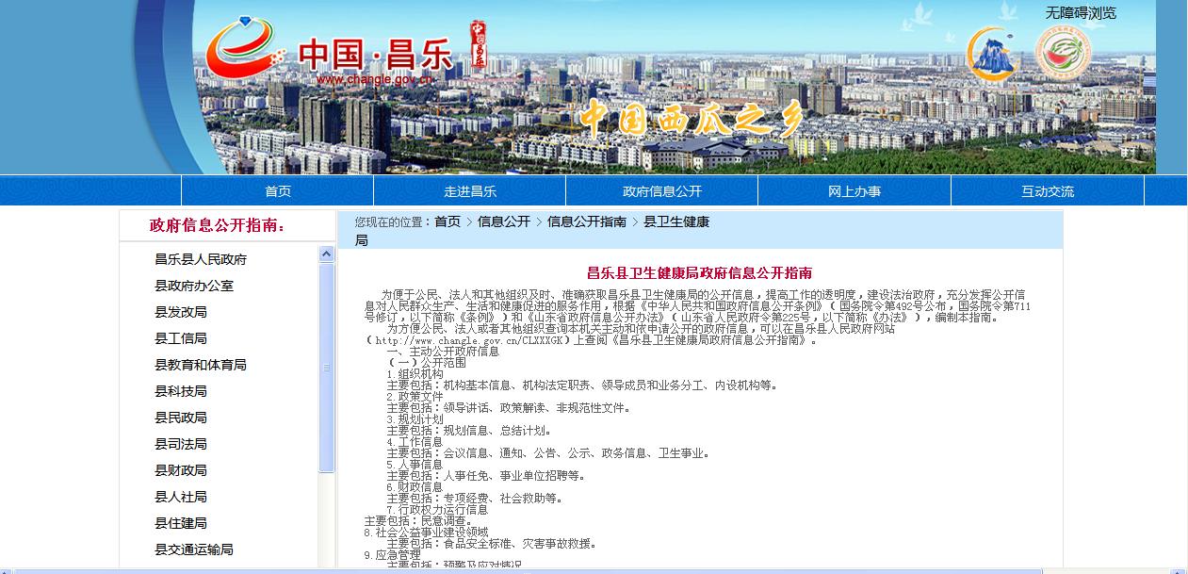Select 政府信息公开 in the navigation bar
Screen dimensions: 1188x574
click(662, 191)
